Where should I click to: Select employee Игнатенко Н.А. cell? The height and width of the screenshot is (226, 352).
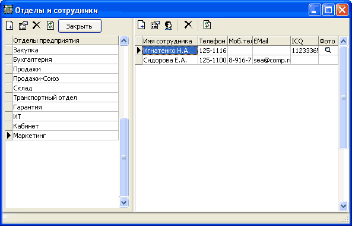[x=170, y=51]
